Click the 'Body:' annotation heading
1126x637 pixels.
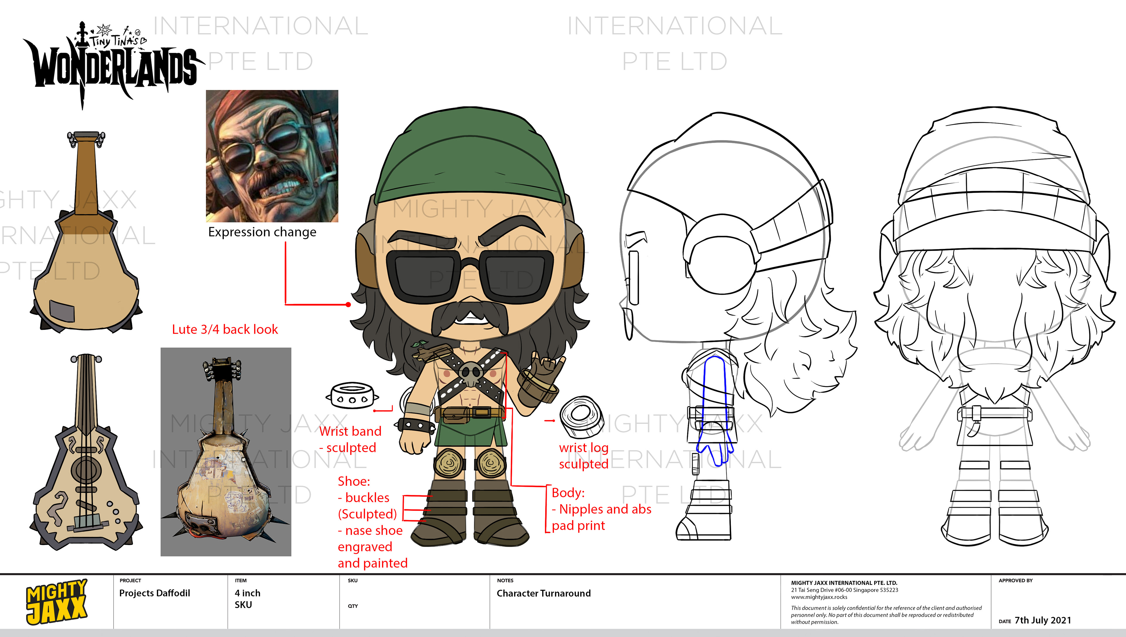(x=568, y=492)
